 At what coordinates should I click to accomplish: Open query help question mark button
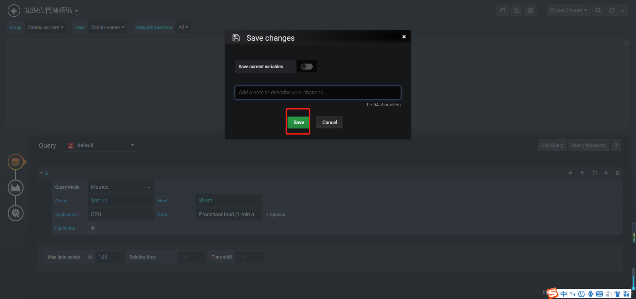tap(616, 145)
